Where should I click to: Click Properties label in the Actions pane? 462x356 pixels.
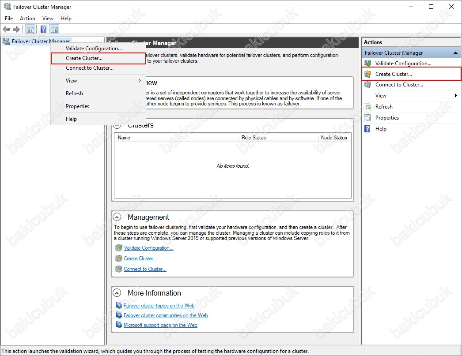(387, 118)
